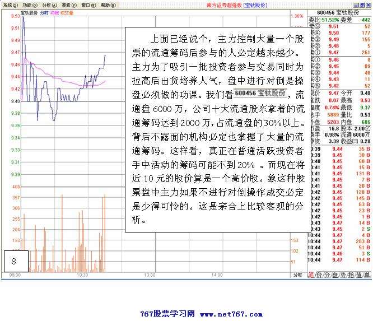
Task: Switch to the 值 tab
Action: (x=358, y=276)
